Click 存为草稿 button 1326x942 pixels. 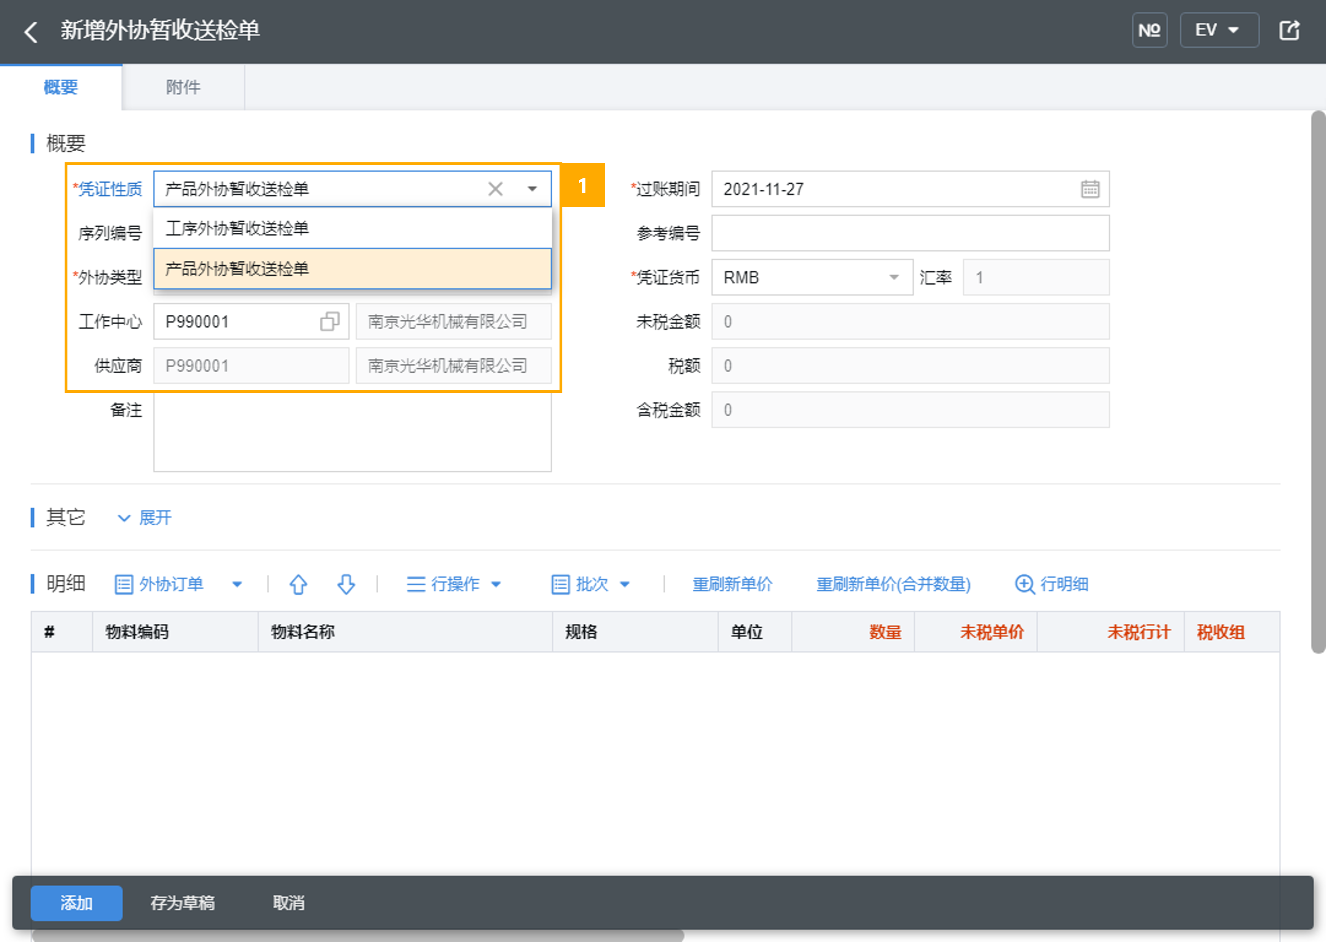(183, 902)
